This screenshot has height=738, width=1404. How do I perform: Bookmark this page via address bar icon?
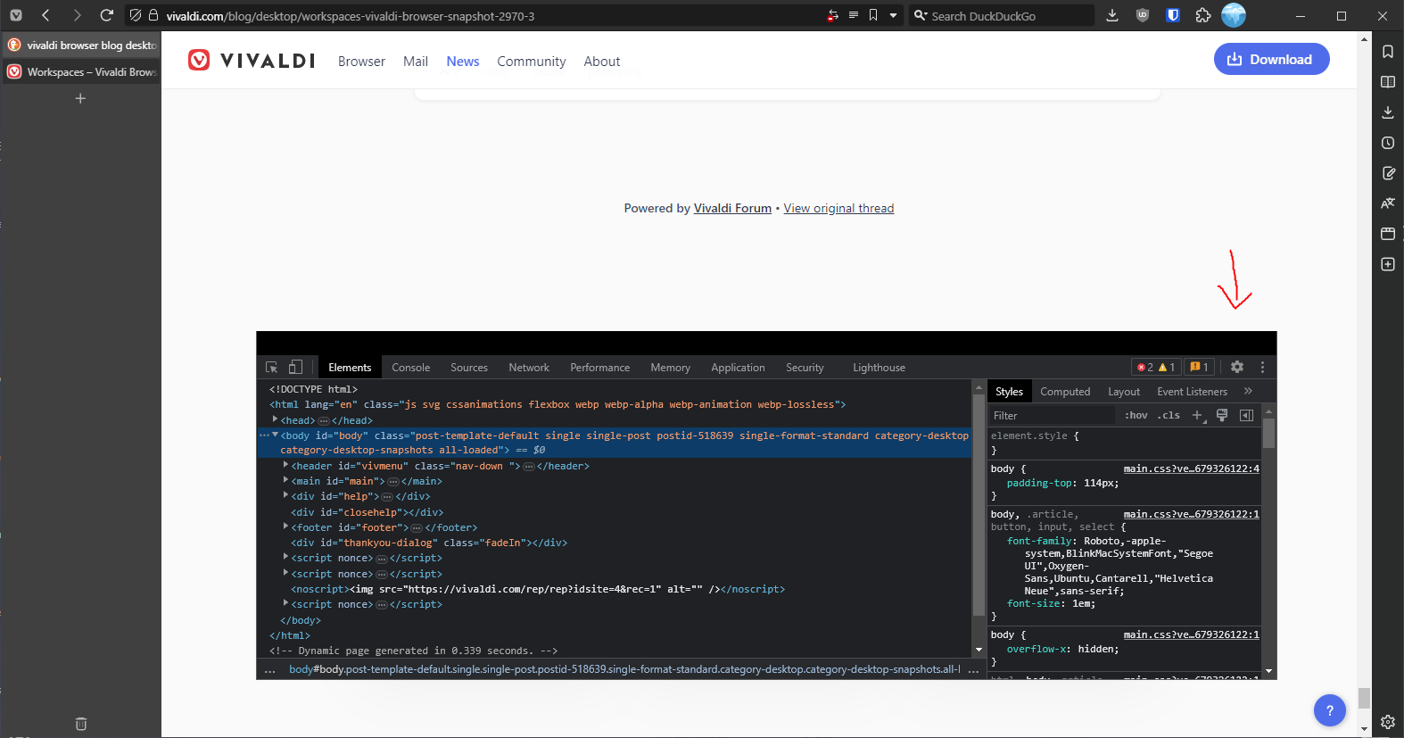[873, 15]
